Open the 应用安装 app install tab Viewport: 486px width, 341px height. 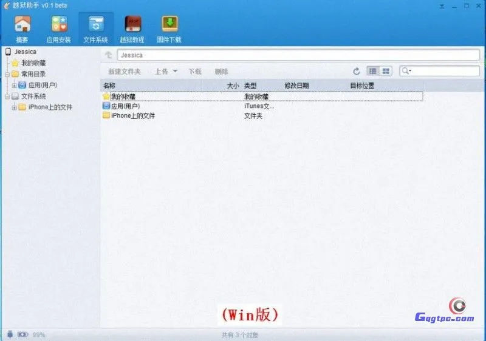(x=59, y=29)
